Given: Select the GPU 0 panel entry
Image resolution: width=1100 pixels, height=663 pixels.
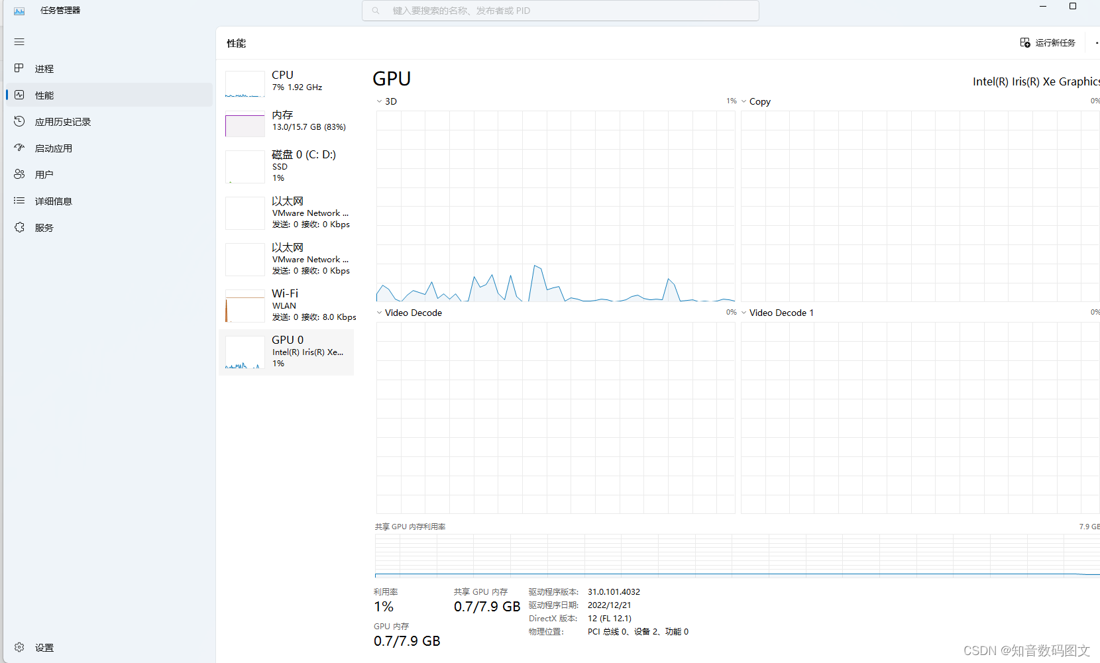Looking at the screenshot, I should pyautogui.click(x=286, y=352).
